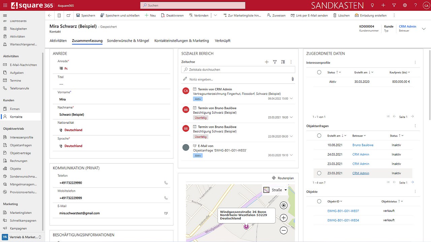Screen dimensions: 431x242
Task: Select all Interessenprofile rows
Action: (319, 72)
